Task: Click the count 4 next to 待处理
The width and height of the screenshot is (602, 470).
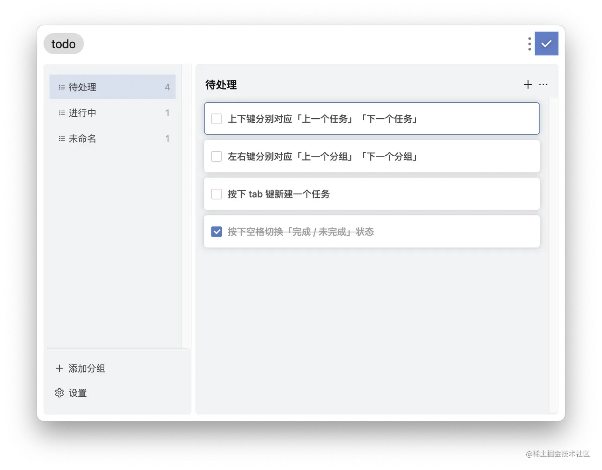Action: [167, 87]
